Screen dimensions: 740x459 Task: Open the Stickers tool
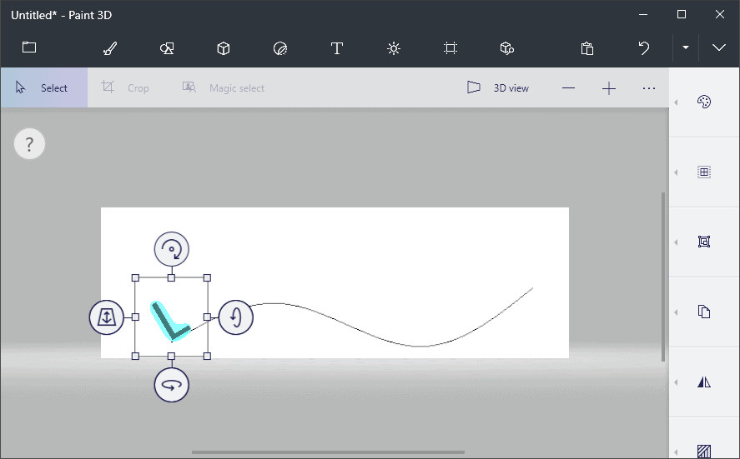coord(279,48)
